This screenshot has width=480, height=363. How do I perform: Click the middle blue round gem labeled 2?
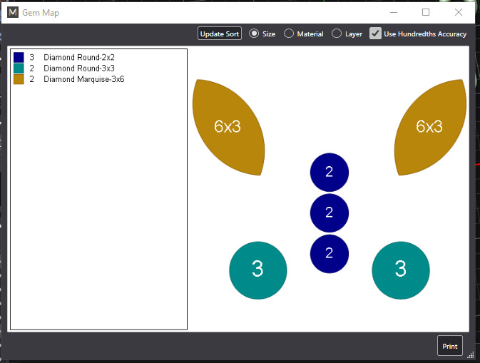(x=329, y=213)
